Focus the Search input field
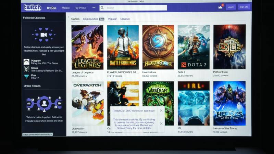The height and width of the screenshot is (154, 274). click(133, 8)
